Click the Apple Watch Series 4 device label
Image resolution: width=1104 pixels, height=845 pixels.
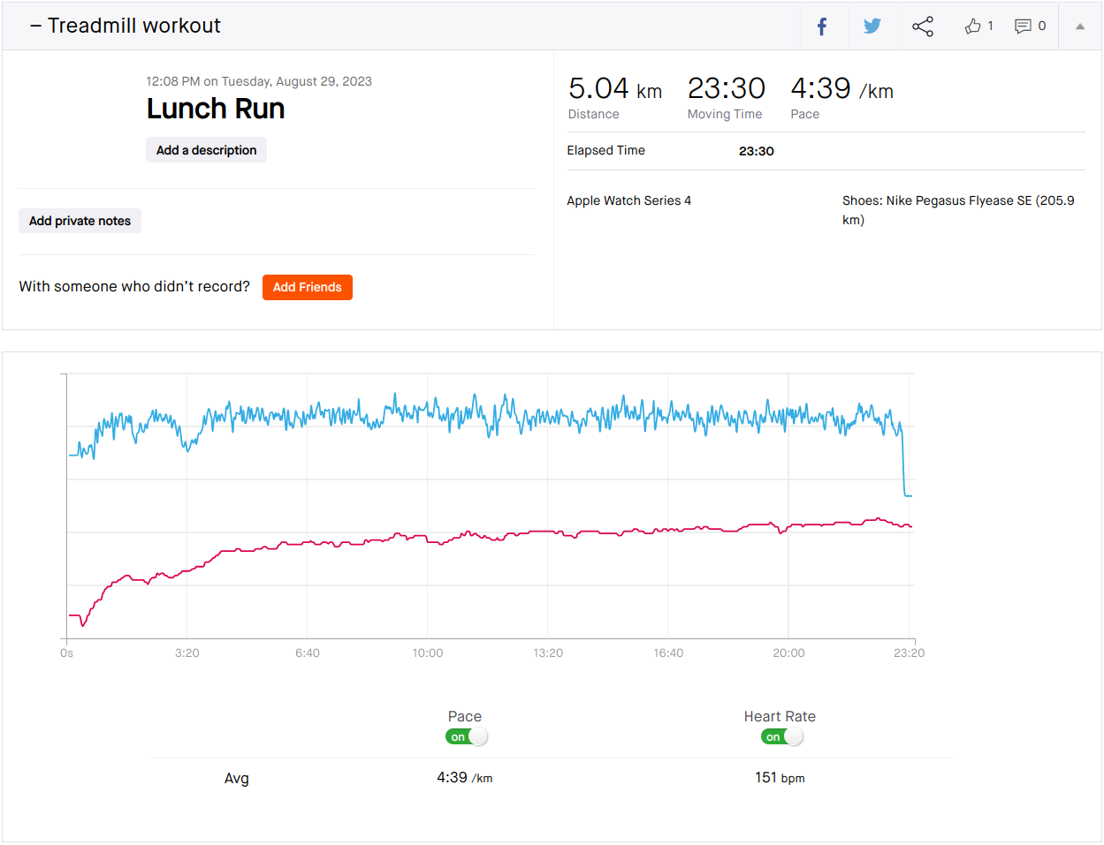(x=628, y=200)
